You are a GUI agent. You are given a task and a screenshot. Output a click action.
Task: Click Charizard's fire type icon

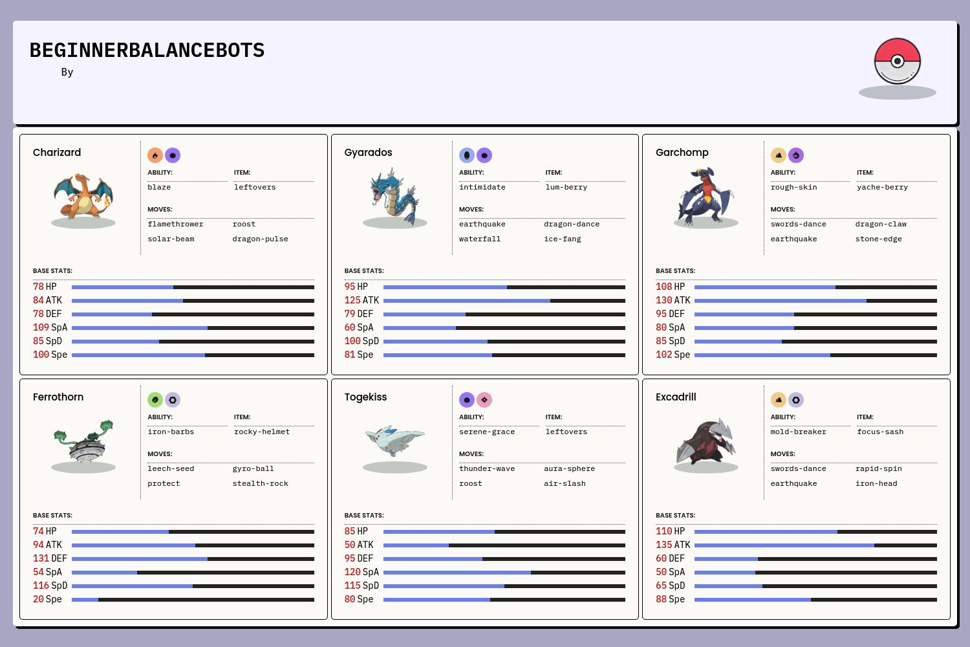coord(155,155)
